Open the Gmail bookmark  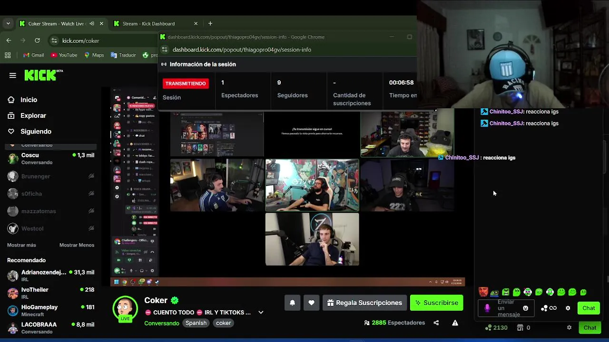click(x=33, y=55)
